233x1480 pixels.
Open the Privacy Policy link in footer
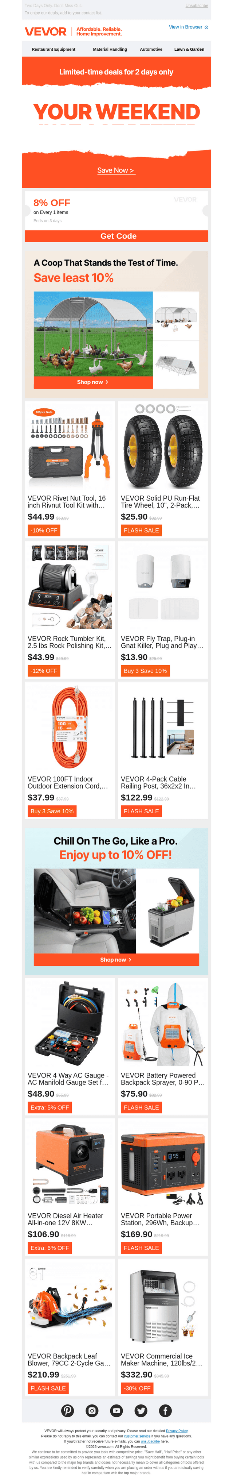click(177, 1431)
